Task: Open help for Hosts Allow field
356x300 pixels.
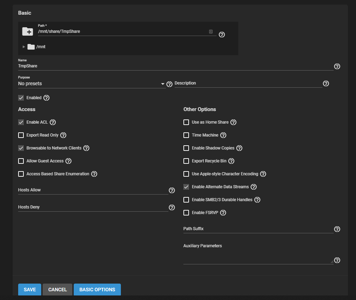Action: (x=172, y=190)
